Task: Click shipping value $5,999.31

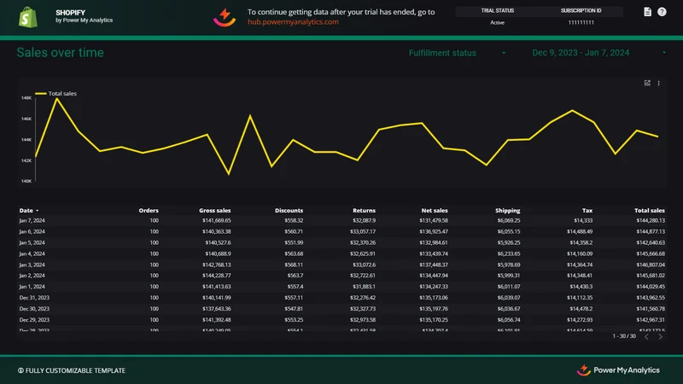Action: (x=509, y=276)
